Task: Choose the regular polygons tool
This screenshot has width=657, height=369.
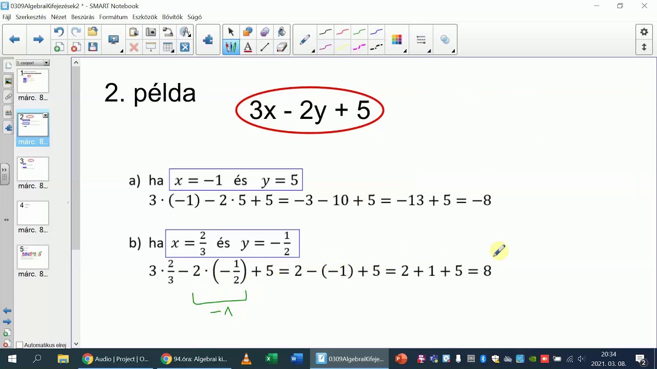Action: tap(265, 32)
